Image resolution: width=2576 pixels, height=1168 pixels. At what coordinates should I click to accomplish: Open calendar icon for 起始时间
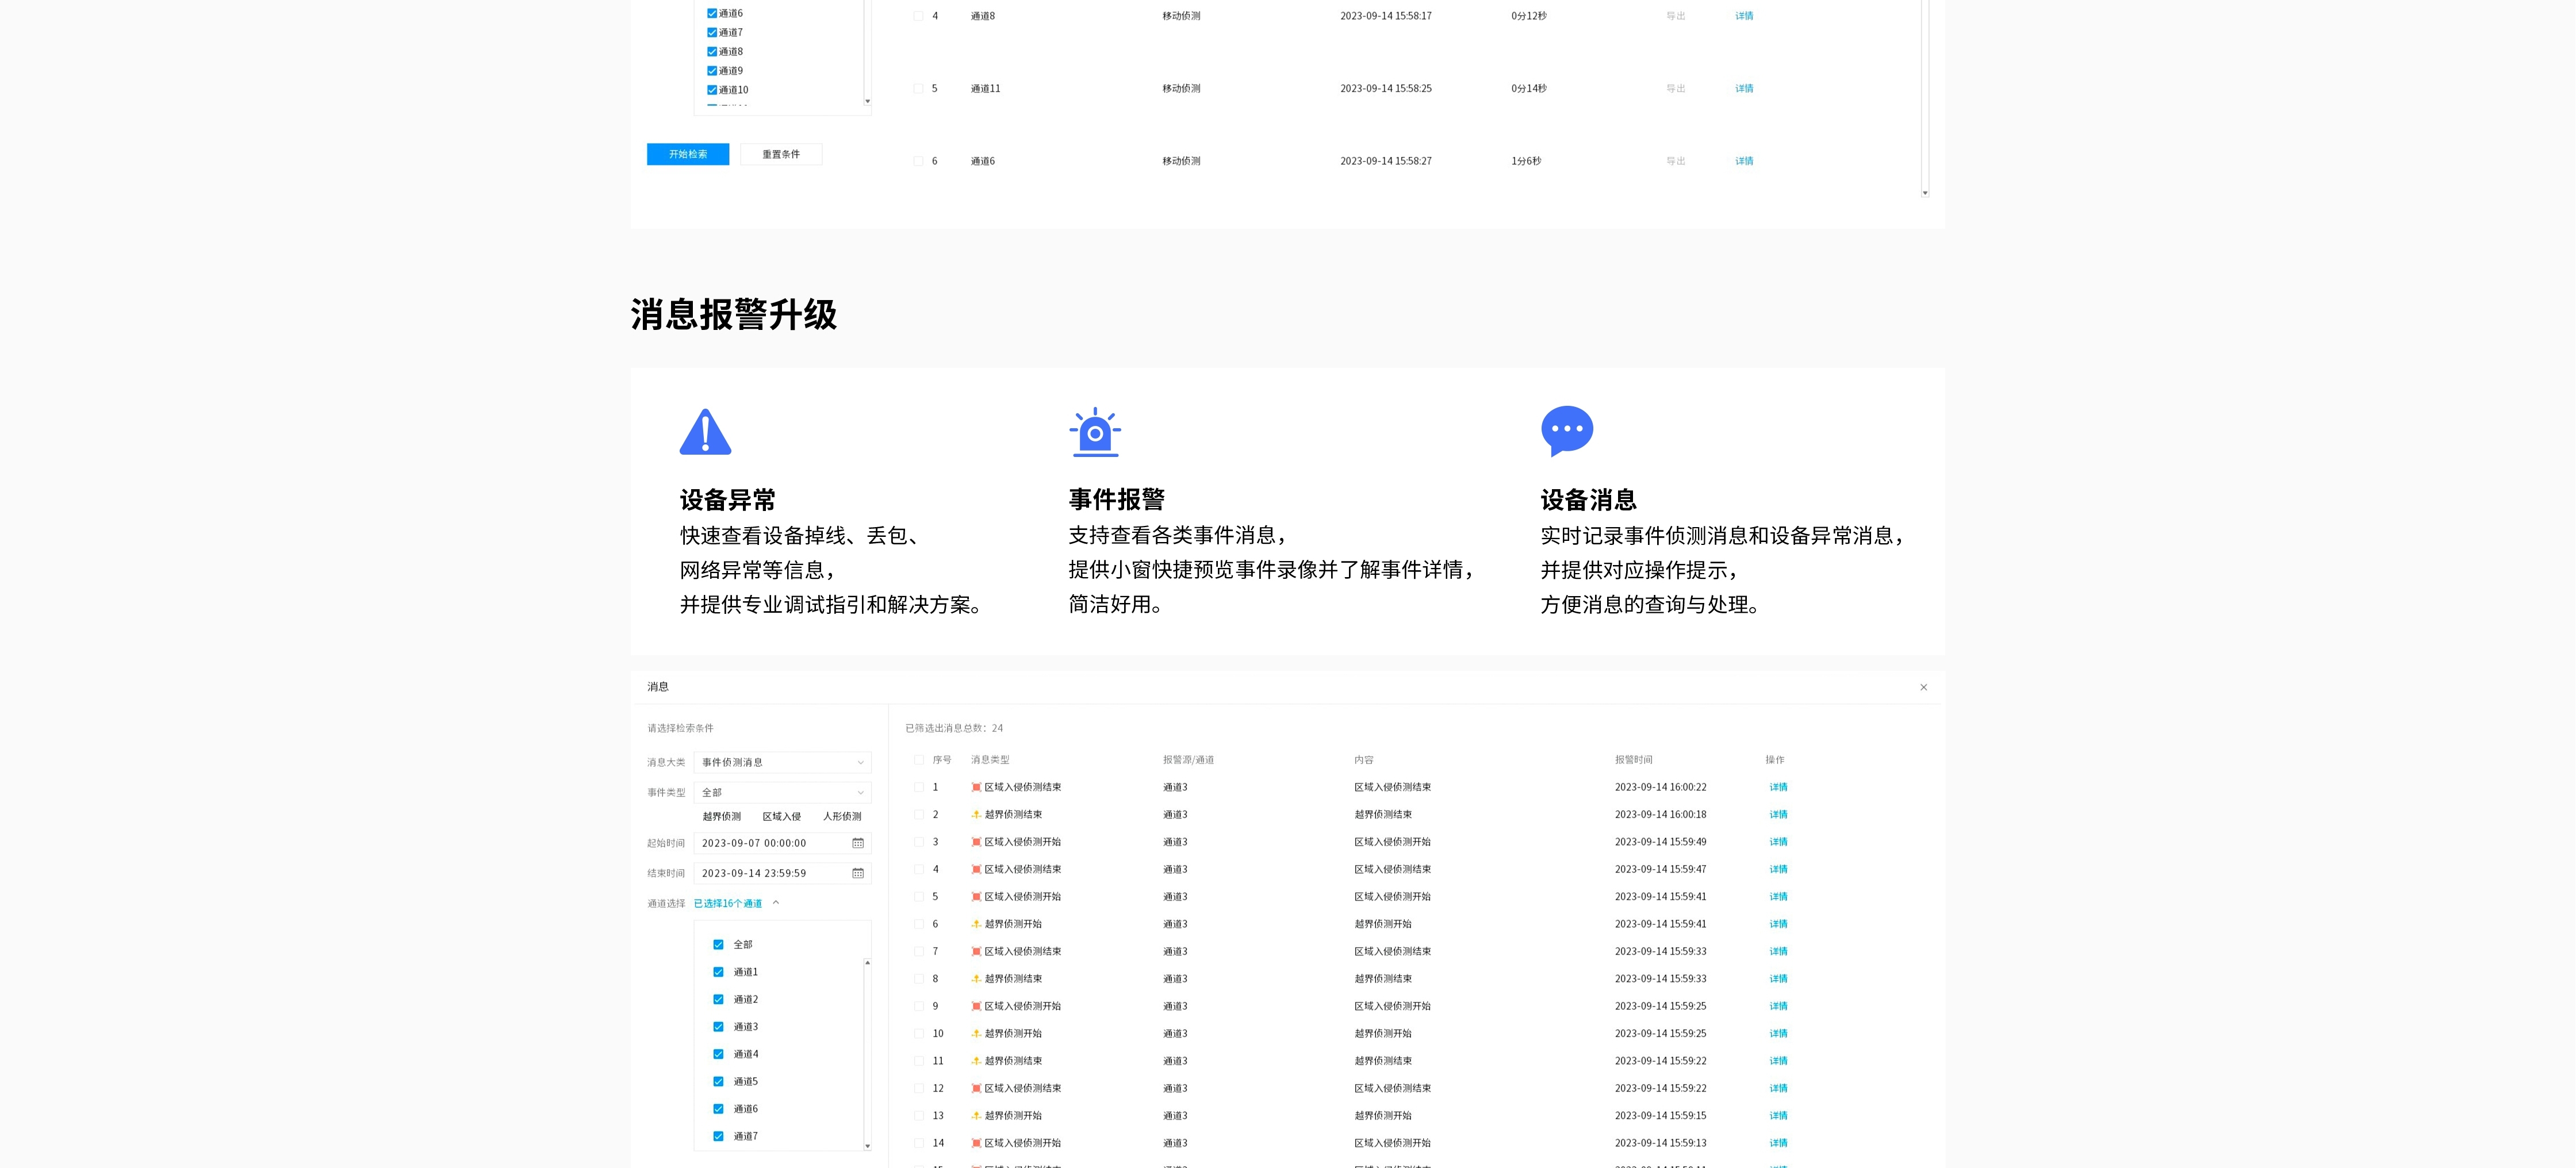858,843
